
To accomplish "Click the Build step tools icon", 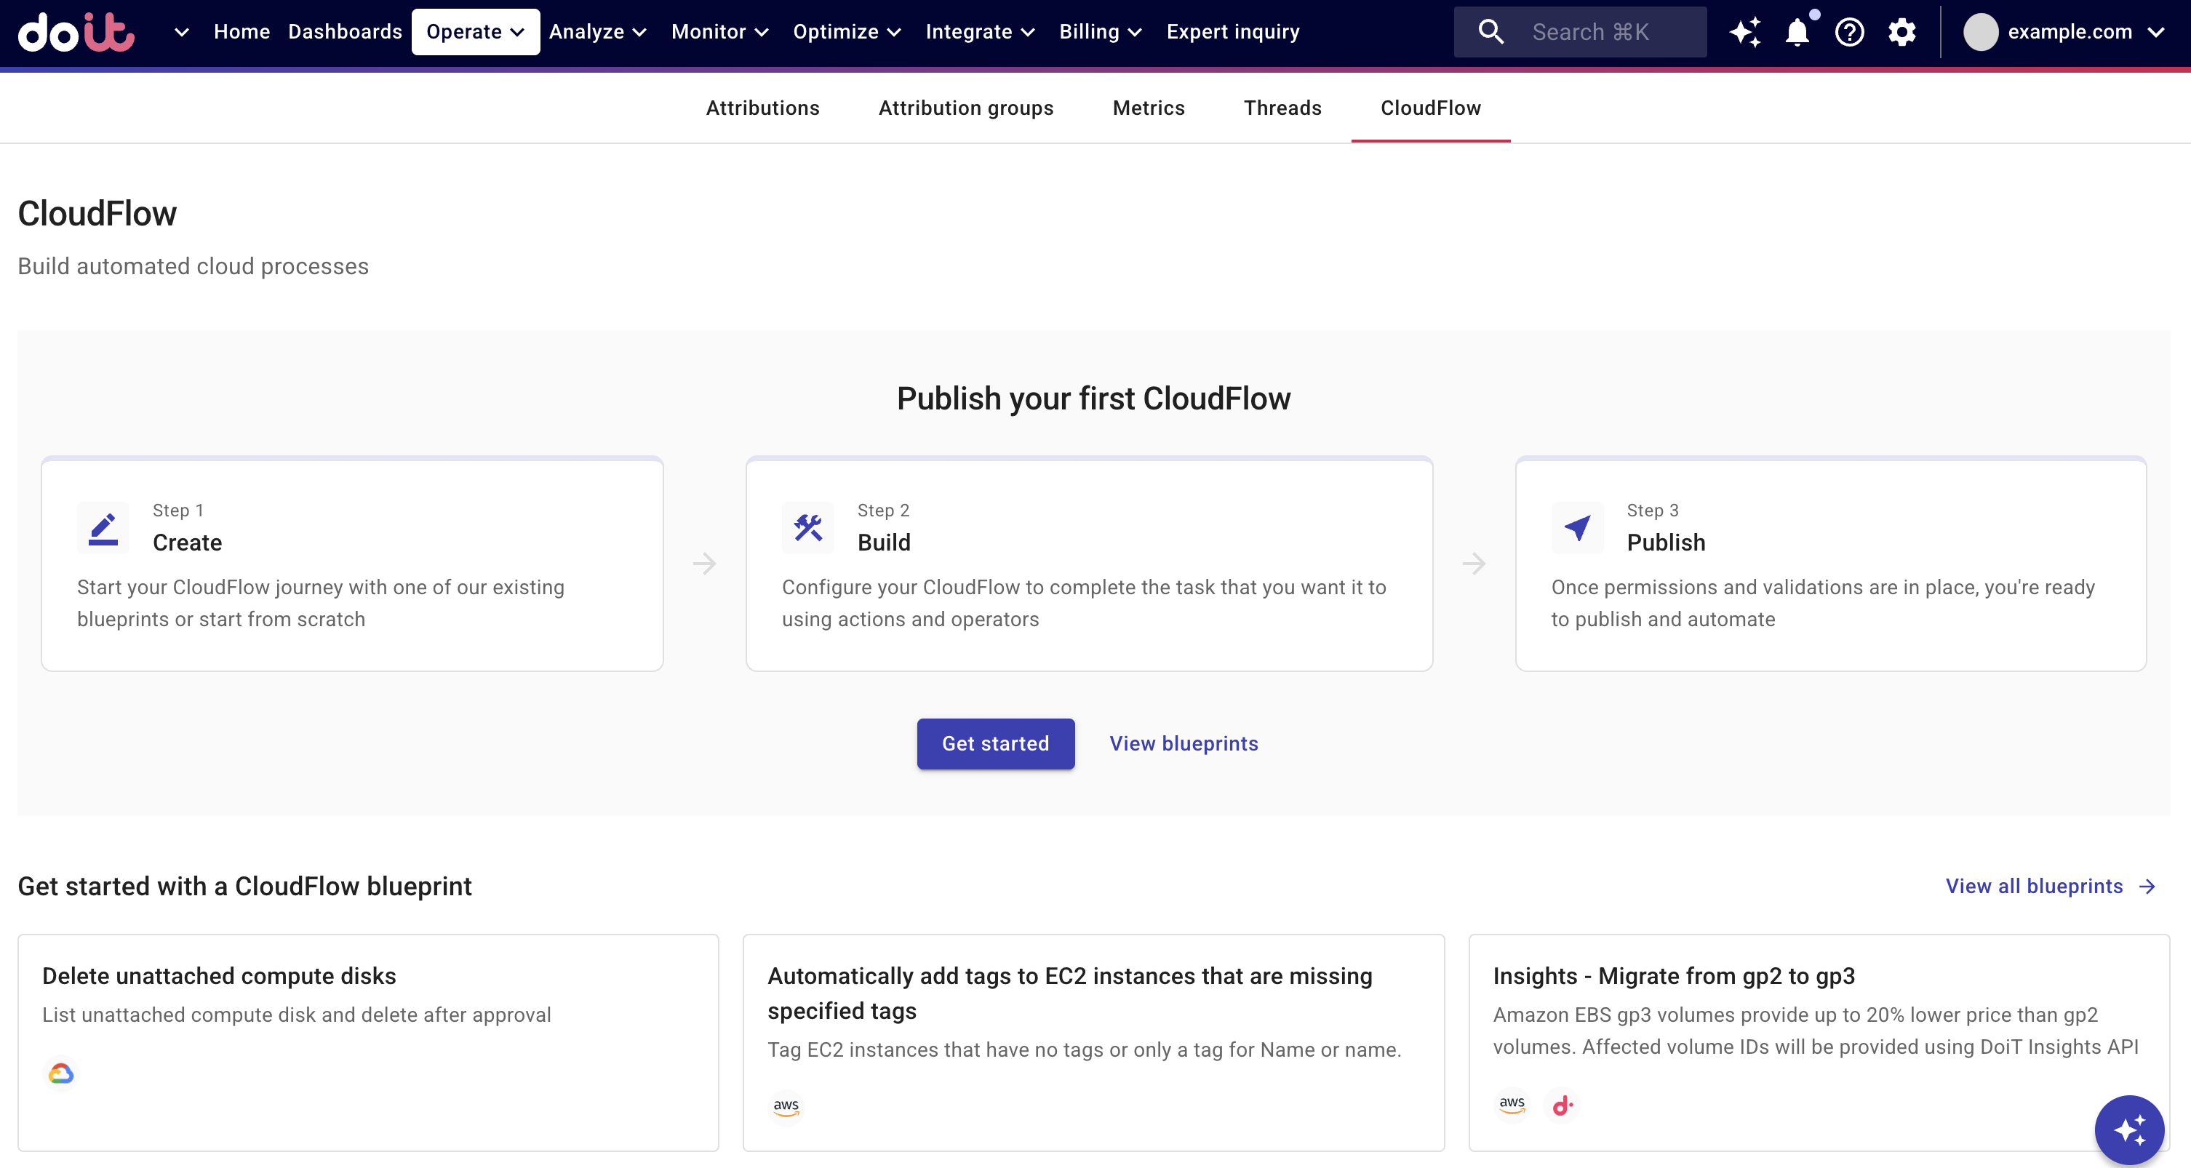I will (x=808, y=528).
